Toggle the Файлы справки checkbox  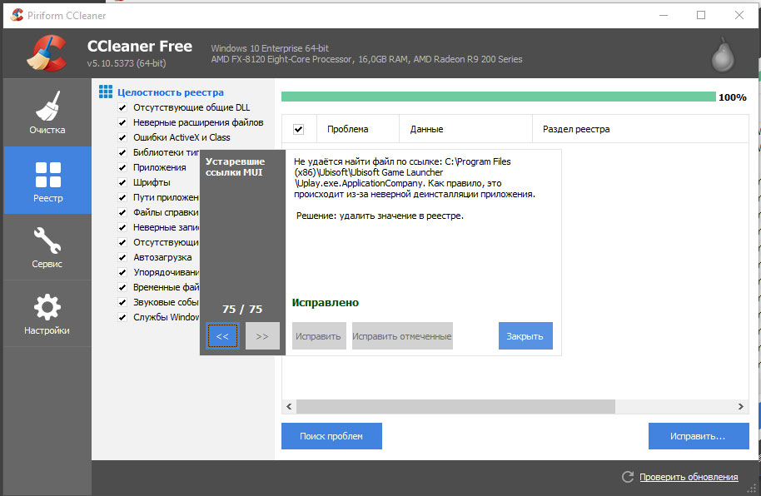[x=122, y=212]
